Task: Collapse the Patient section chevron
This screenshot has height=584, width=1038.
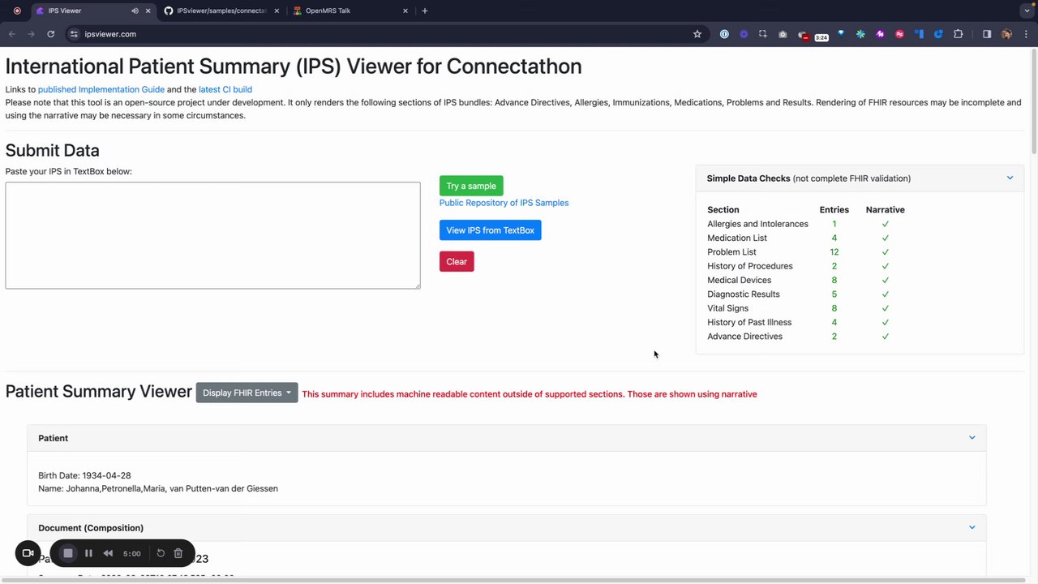Action: coord(972,437)
